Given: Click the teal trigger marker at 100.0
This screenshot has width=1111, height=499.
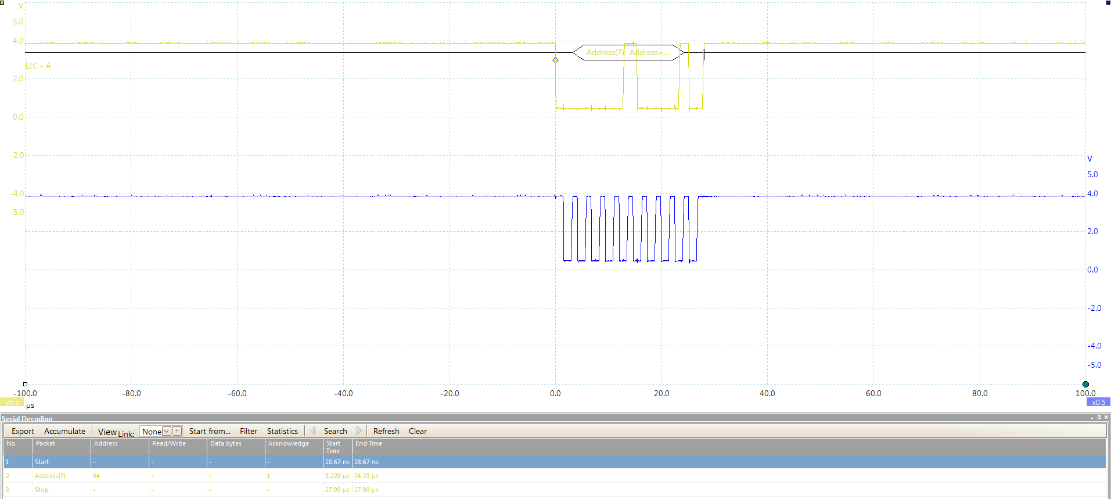Looking at the screenshot, I should point(1085,384).
